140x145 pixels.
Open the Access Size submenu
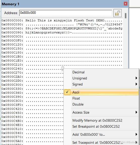tap(101, 112)
